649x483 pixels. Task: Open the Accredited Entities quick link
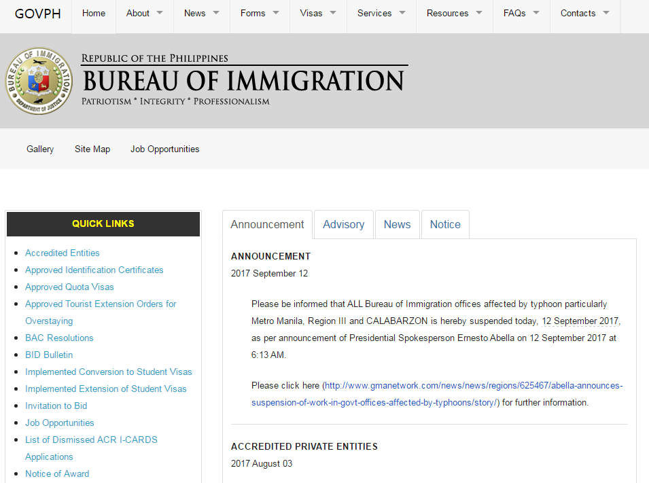62,253
